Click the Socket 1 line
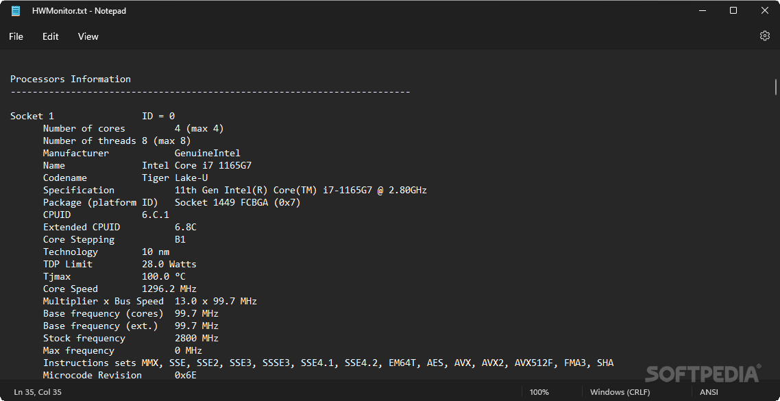 pyautogui.click(x=93, y=116)
